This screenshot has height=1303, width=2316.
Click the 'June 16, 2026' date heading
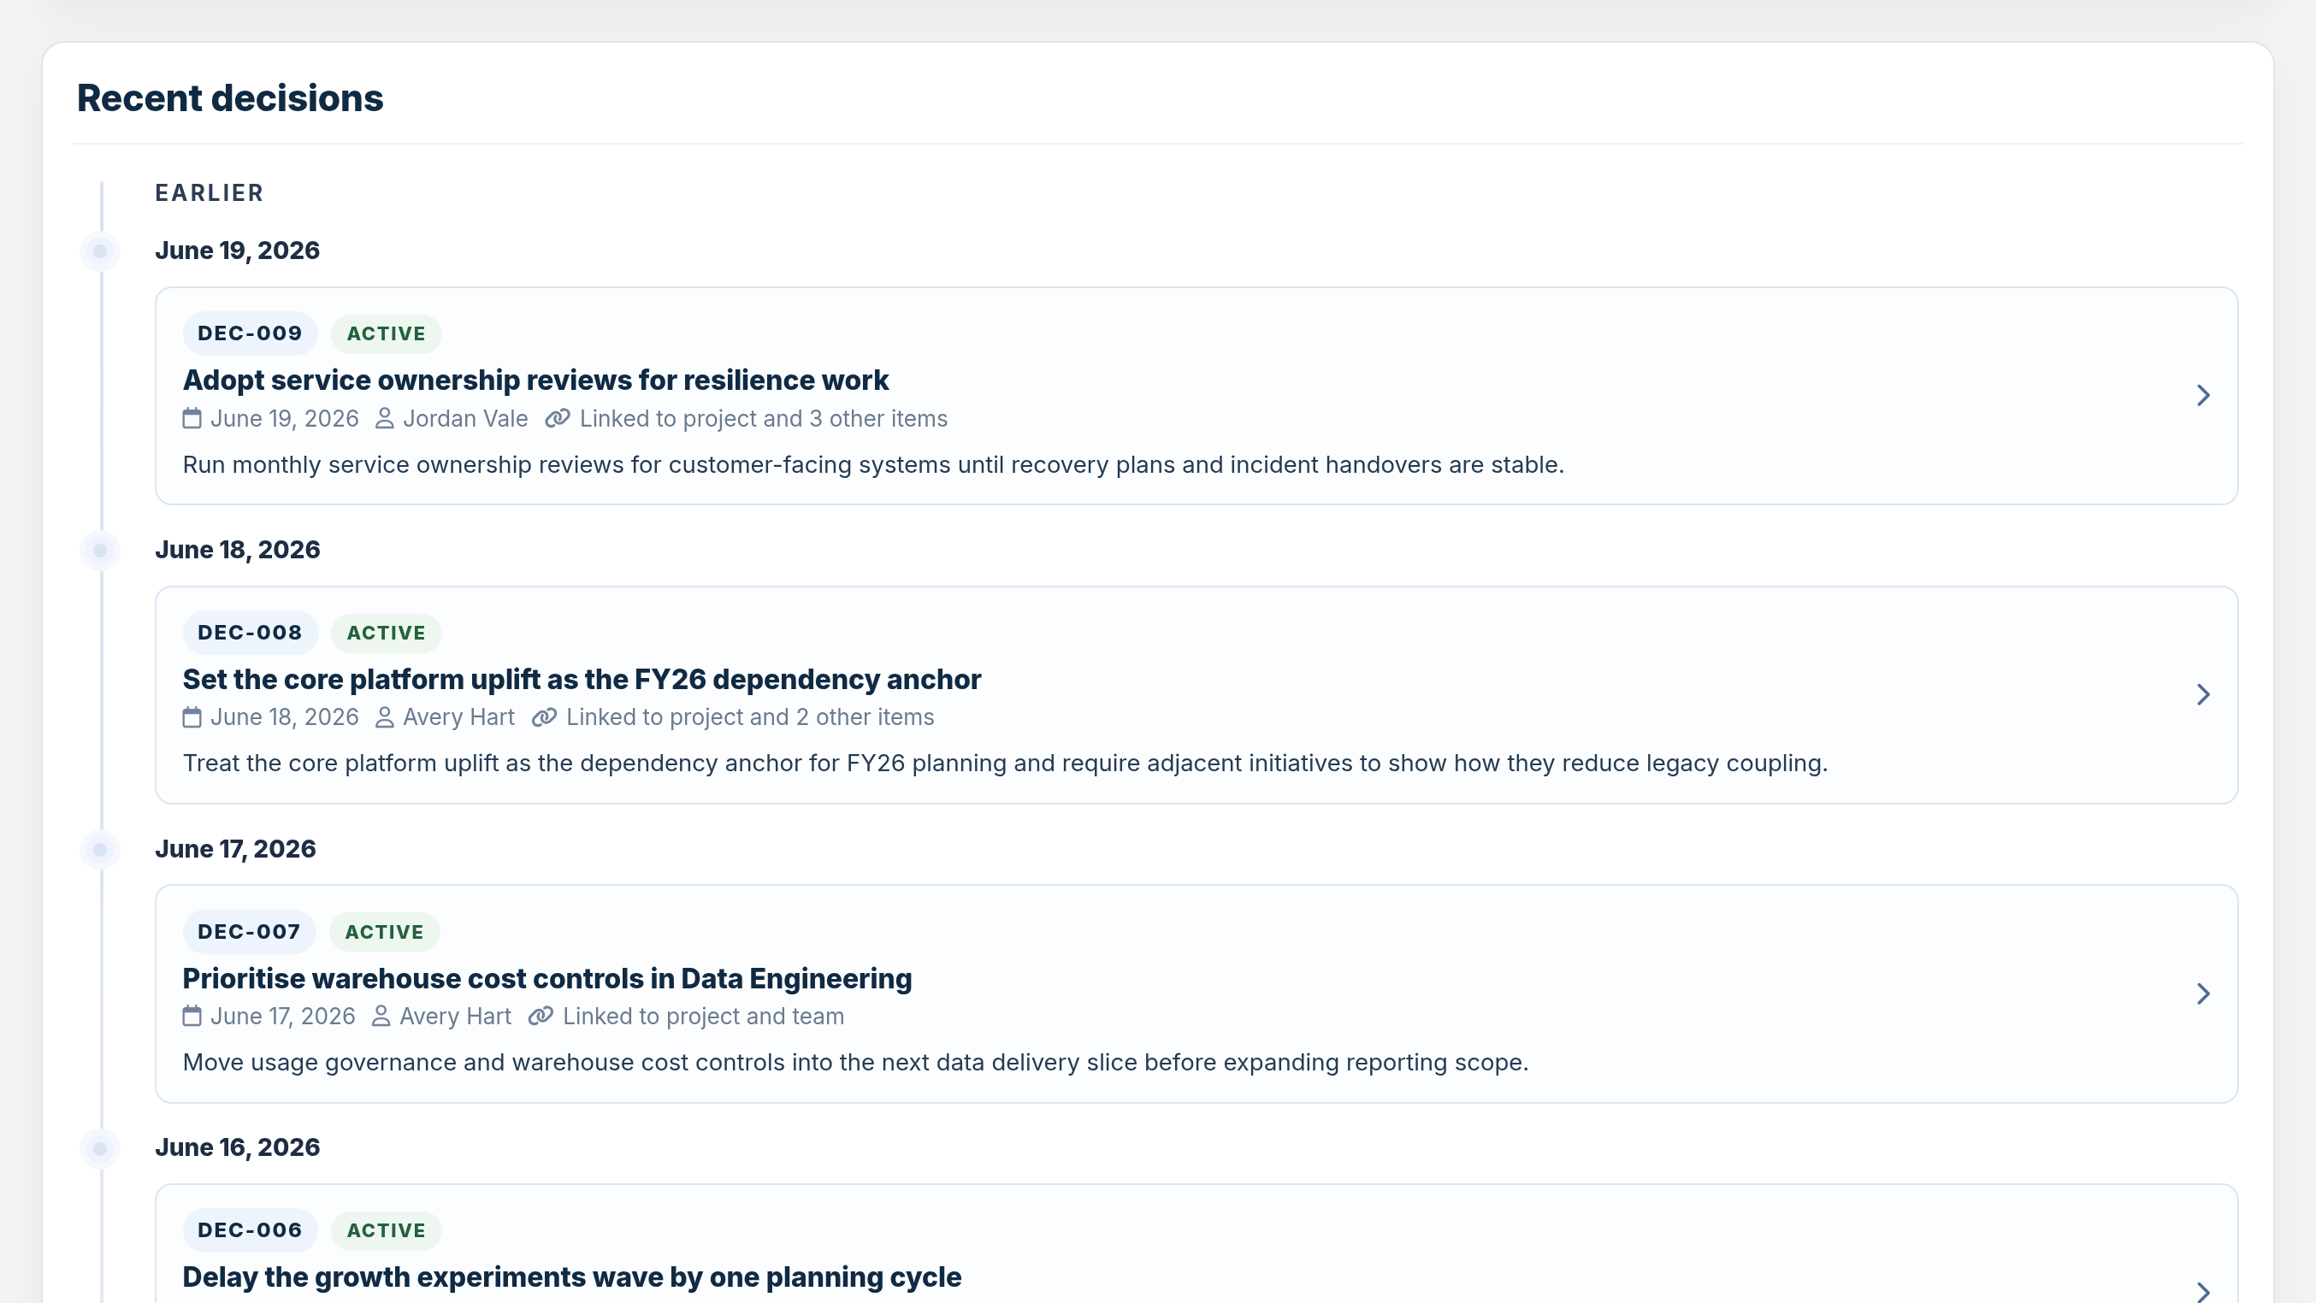(238, 1147)
